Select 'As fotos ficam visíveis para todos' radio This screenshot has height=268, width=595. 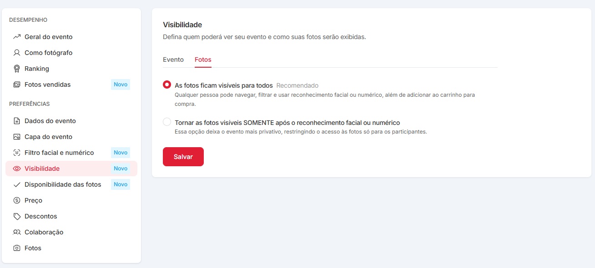point(167,85)
